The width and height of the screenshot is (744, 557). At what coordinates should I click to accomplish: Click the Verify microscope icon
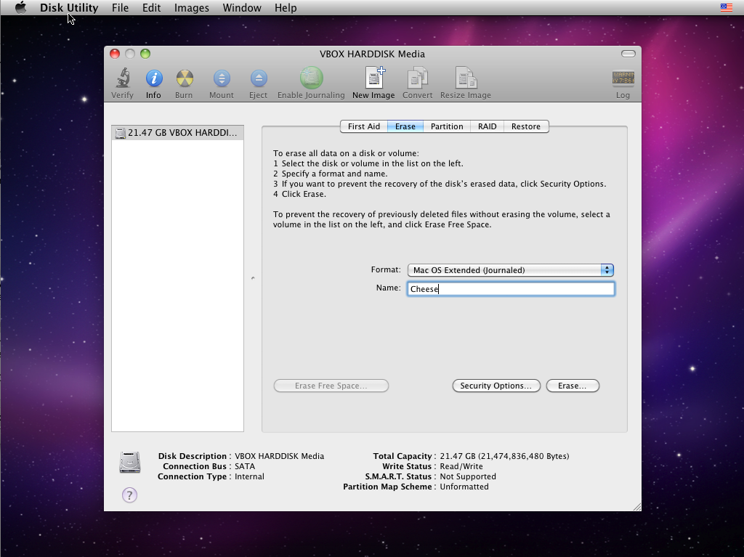[123, 78]
